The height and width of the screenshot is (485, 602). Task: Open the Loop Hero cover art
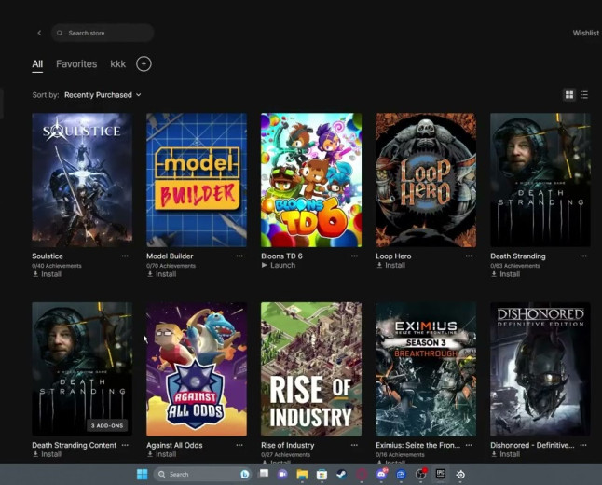point(426,180)
